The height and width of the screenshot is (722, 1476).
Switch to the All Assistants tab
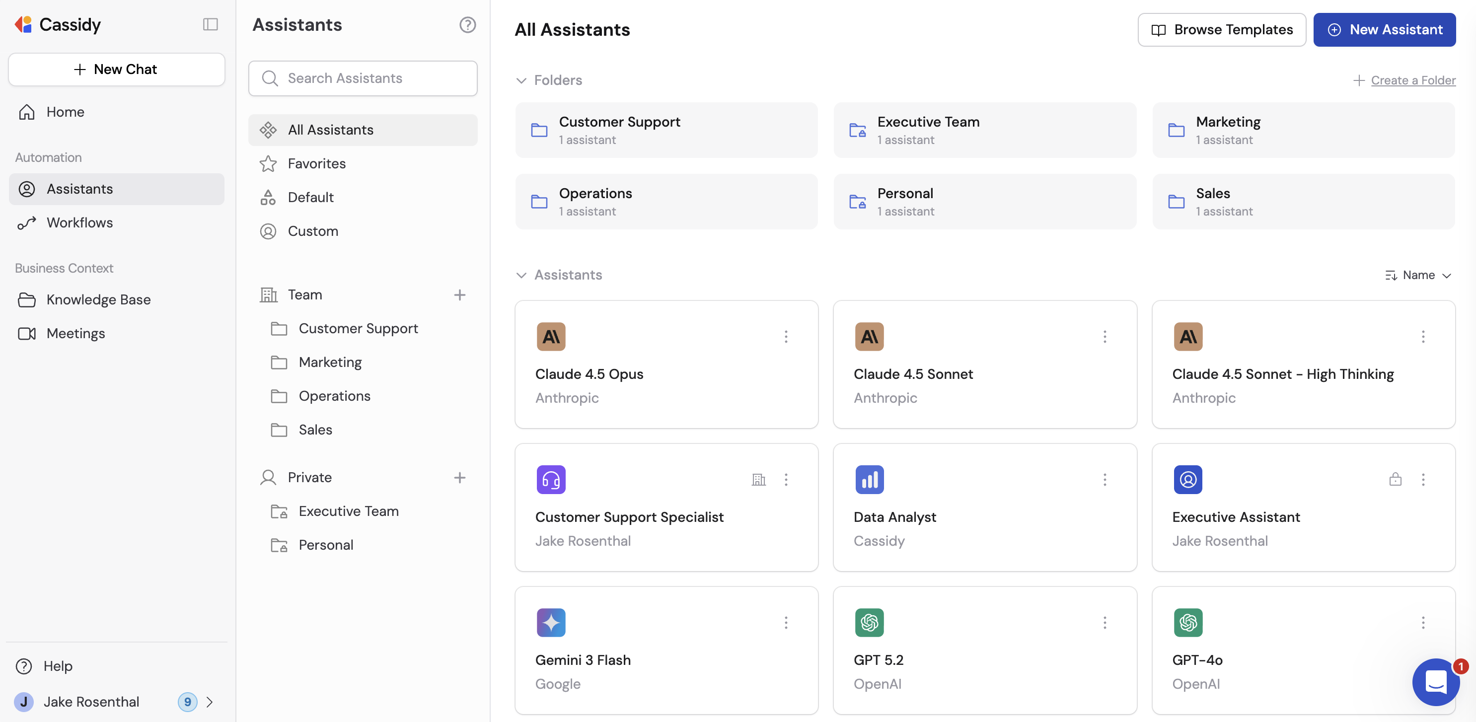[x=331, y=130]
